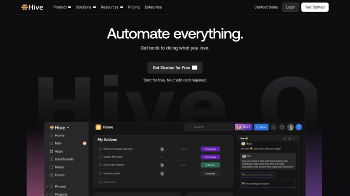This screenshot has width=350, height=196.
Task: Pop out the Buzz chat panel
Action: [285, 138]
